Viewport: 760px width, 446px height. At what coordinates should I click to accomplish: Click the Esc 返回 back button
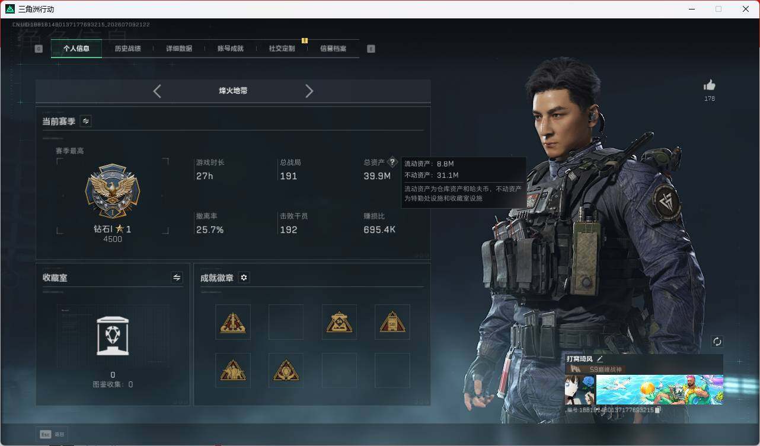[52, 434]
